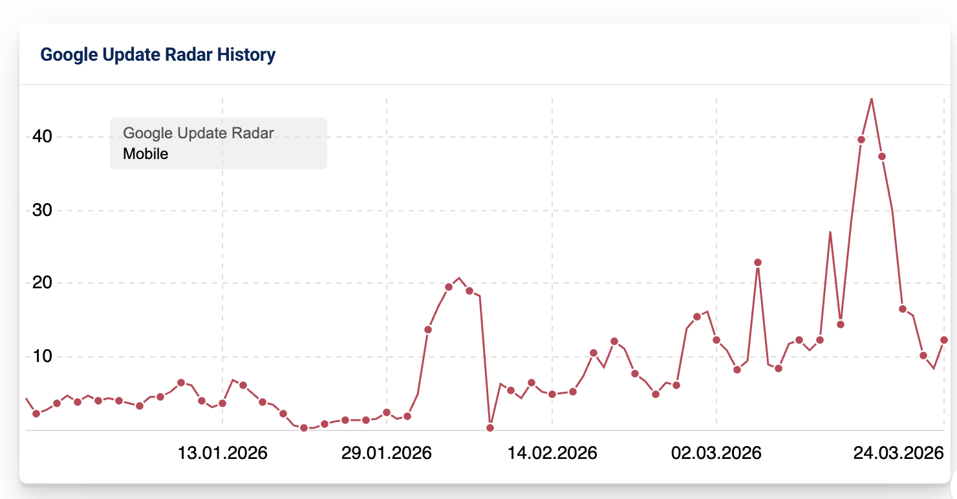Viewport: 957px width, 499px height.
Task: Click the zero-value data point before 14.02.2026
Action: coord(490,428)
